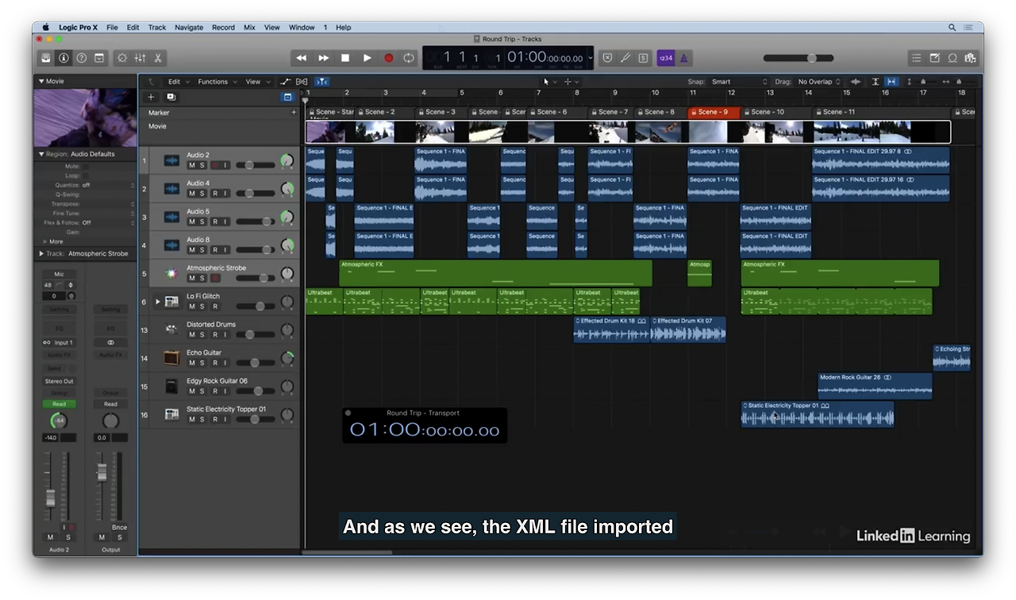1016x600 pixels.
Task: Click the Atmospheric Strobe track icon
Action: pos(171,273)
